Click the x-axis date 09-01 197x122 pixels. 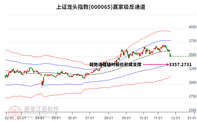point(126,118)
